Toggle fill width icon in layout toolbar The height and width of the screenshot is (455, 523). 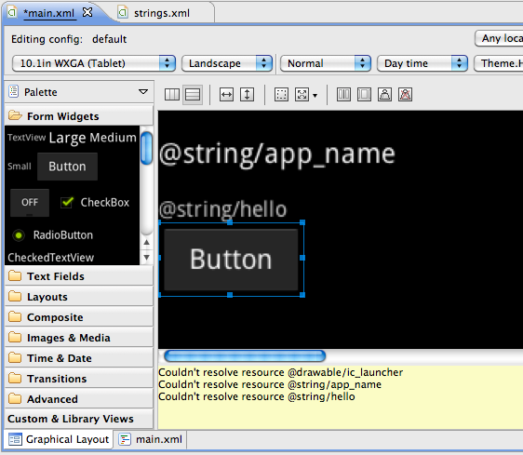pyautogui.click(x=226, y=95)
